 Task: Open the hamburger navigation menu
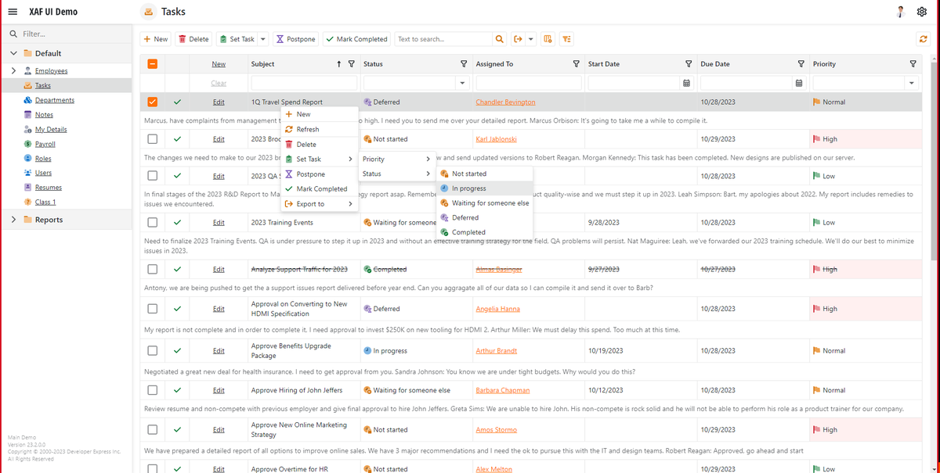pyautogui.click(x=13, y=12)
